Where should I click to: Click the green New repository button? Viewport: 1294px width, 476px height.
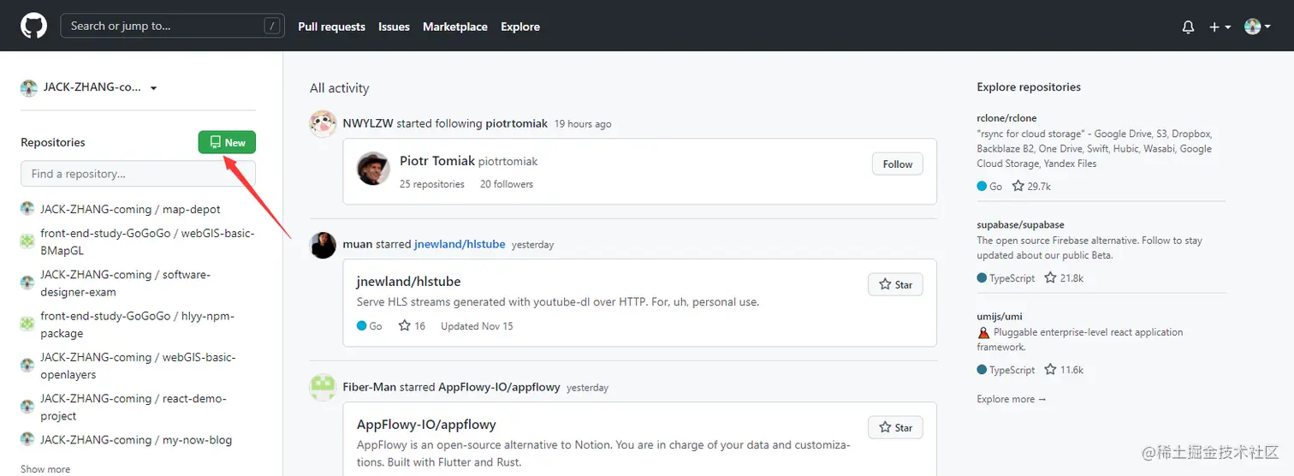tap(227, 142)
